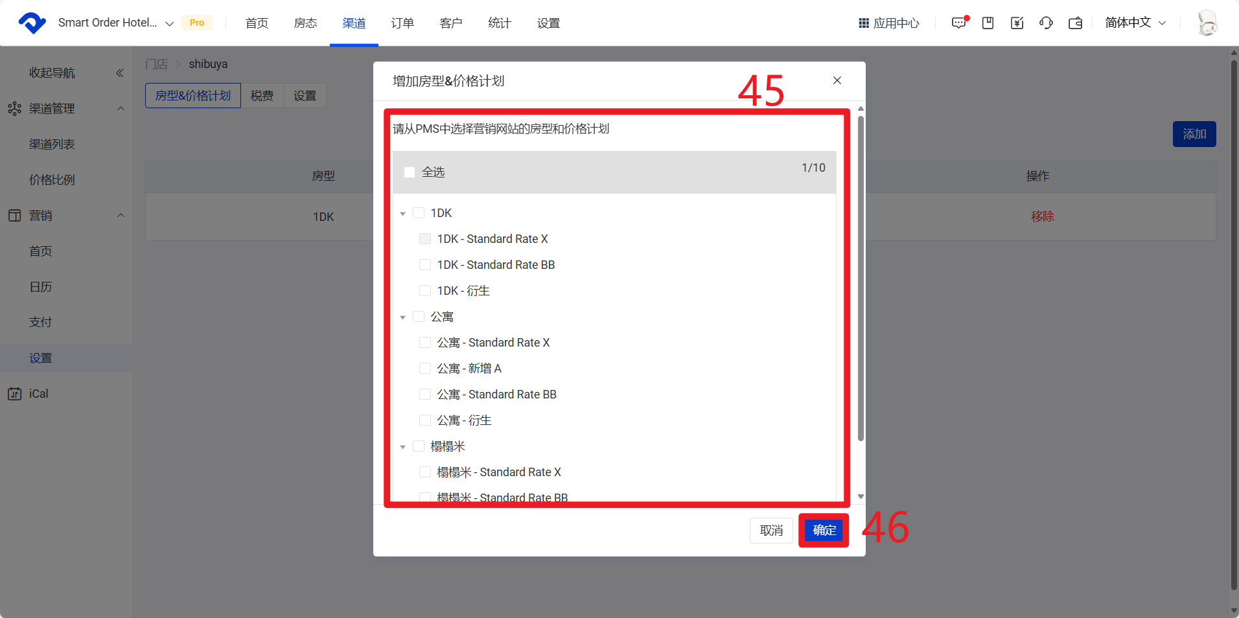This screenshot has height=618, width=1239.
Task: Collapse sidebar with the 收起导航 double-arrow icon
Action: [120, 73]
